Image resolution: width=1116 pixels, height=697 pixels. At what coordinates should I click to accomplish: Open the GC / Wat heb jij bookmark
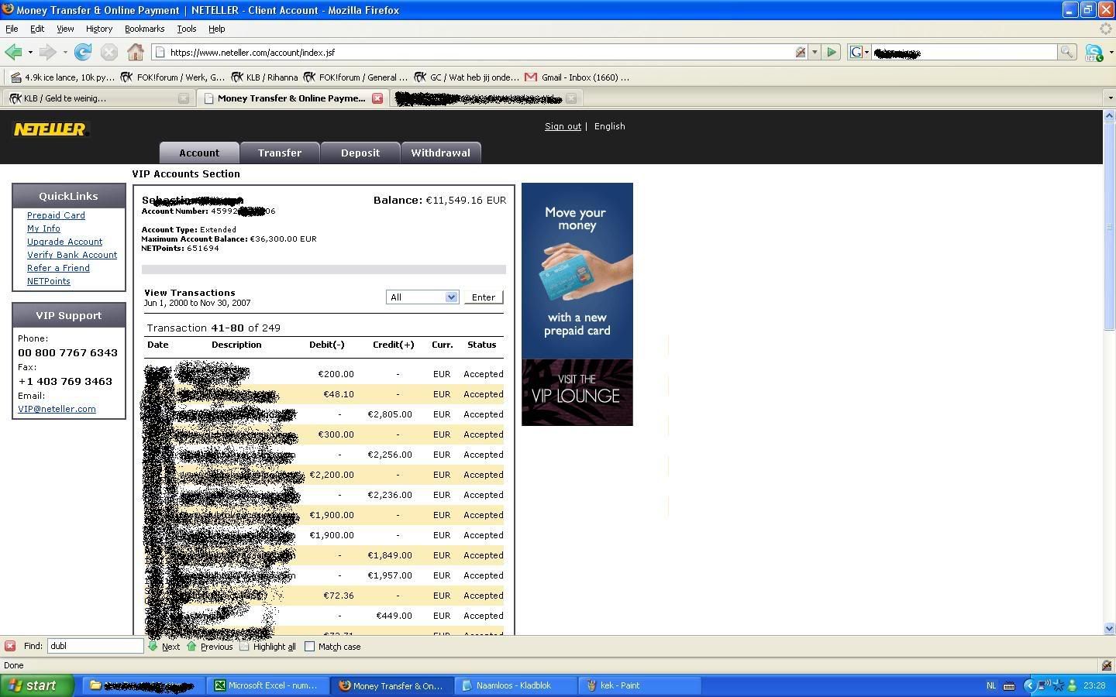tap(467, 77)
